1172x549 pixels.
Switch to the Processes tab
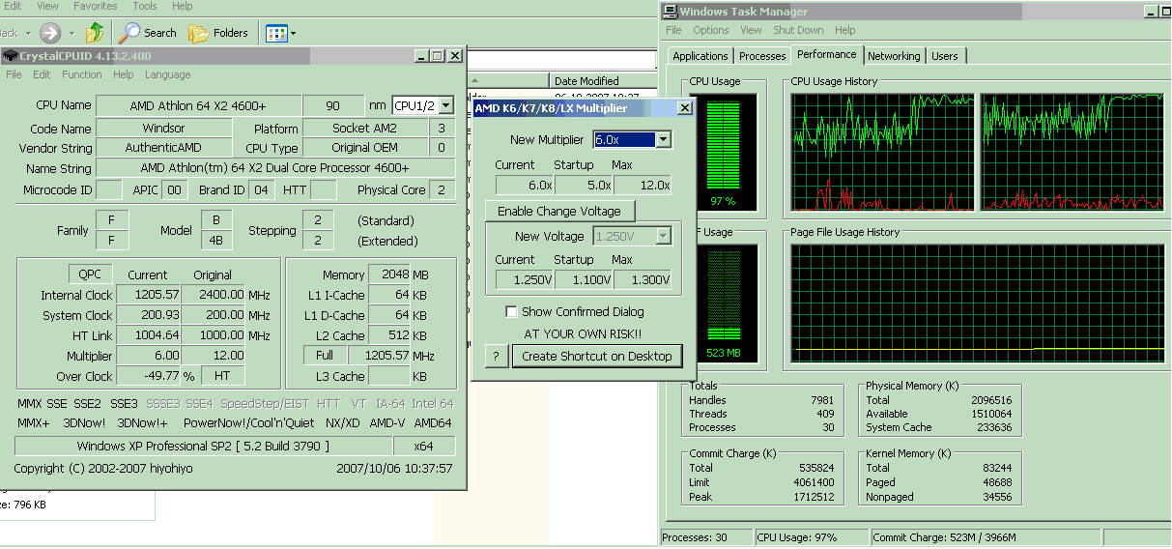coord(762,56)
